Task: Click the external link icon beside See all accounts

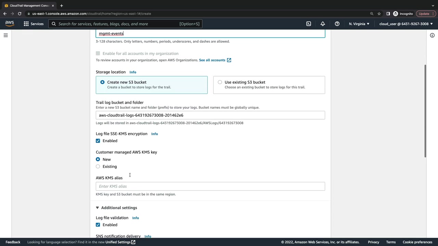Action: point(229,60)
